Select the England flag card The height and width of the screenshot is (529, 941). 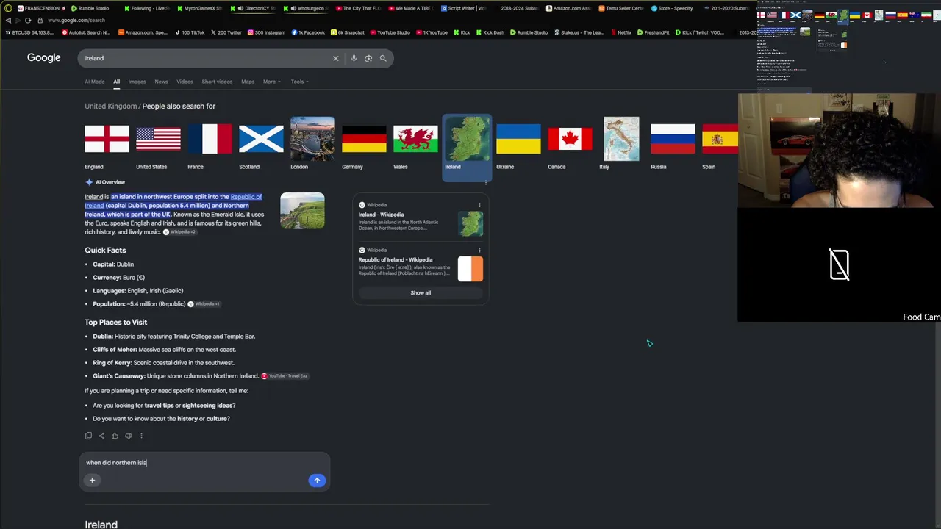[x=107, y=144]
